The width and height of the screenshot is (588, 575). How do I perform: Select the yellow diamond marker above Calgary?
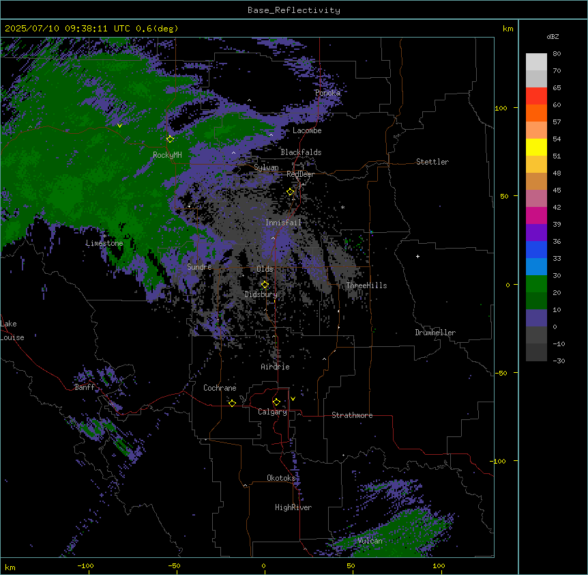276,402
